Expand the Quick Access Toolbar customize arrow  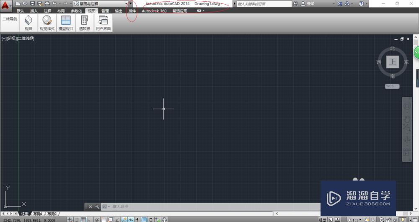(131, 4)
